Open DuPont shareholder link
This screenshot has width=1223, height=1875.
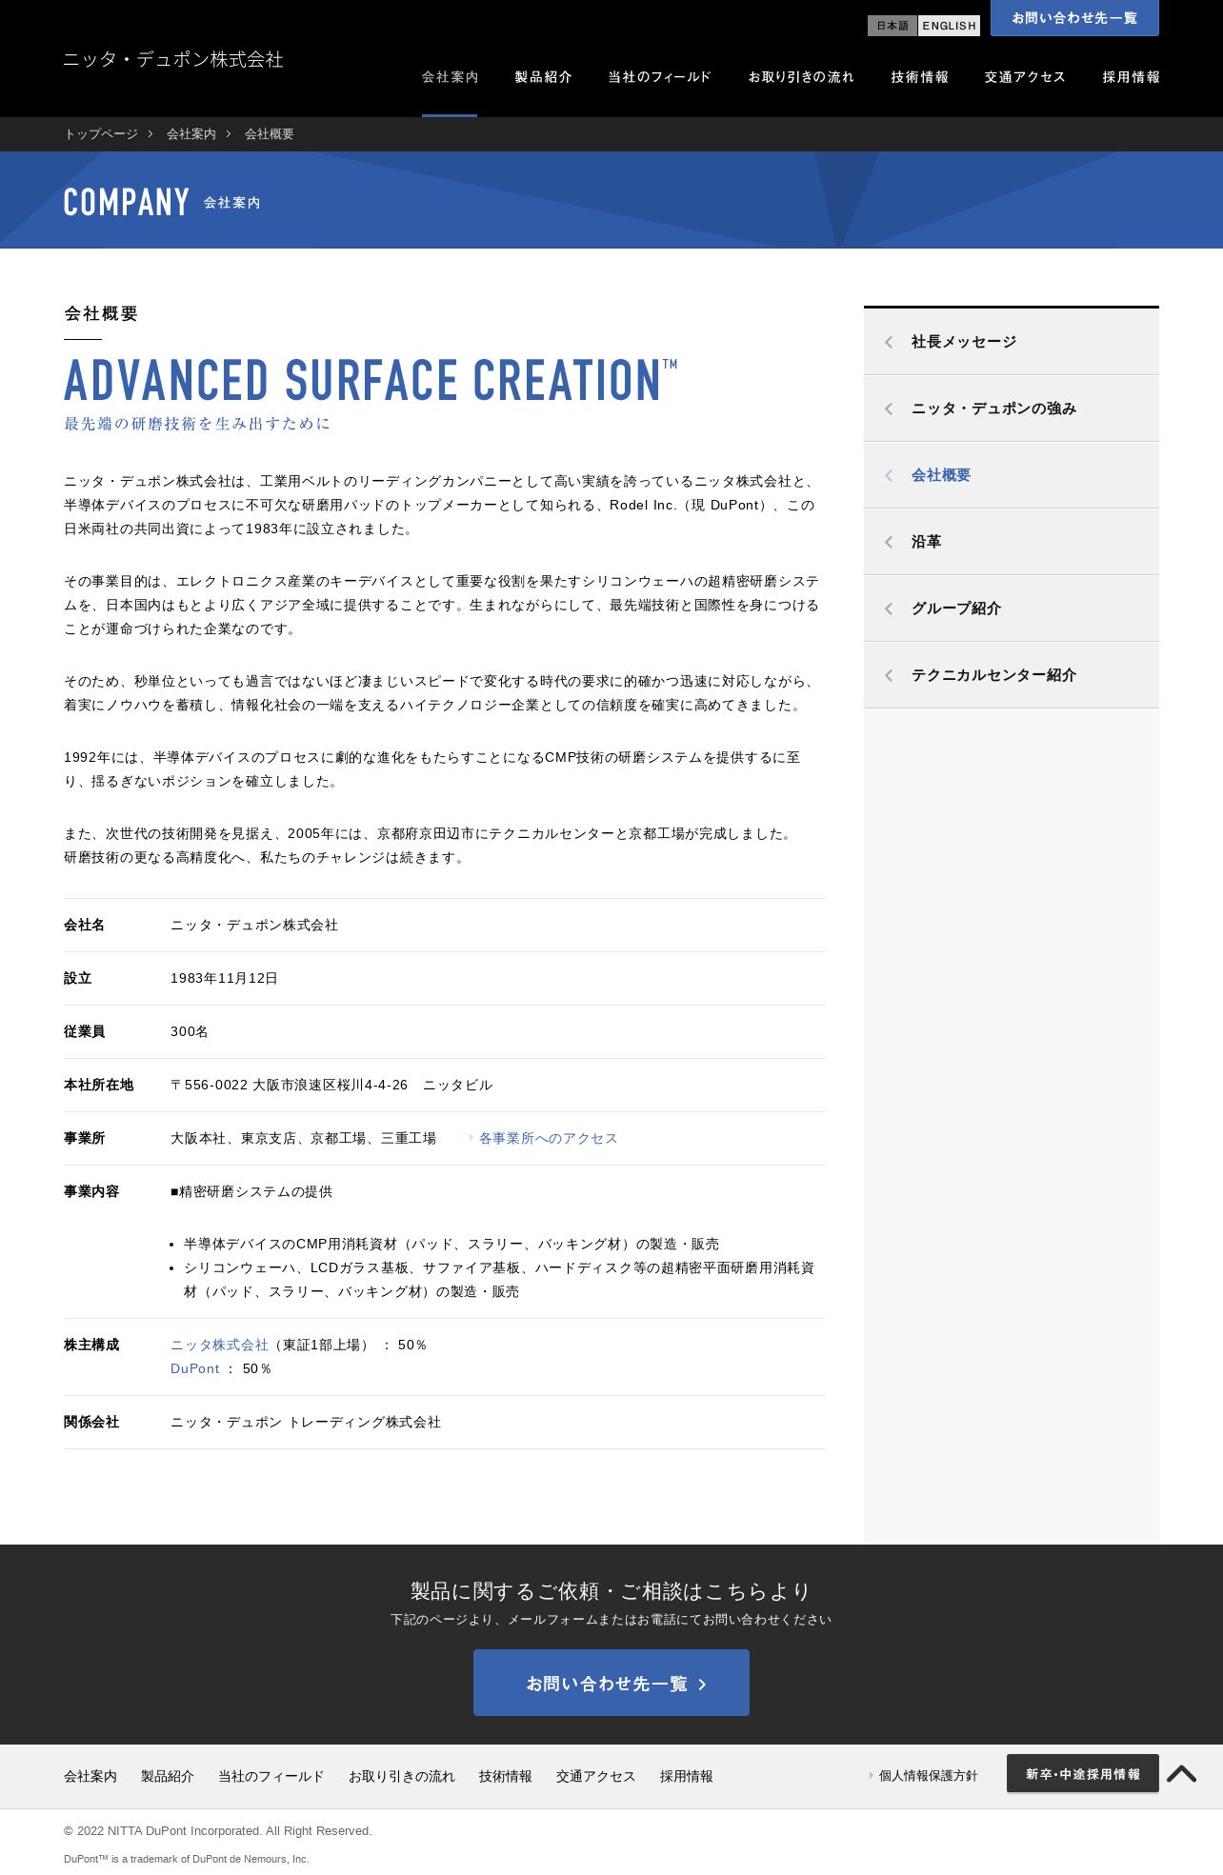[x=195, y=1369]
